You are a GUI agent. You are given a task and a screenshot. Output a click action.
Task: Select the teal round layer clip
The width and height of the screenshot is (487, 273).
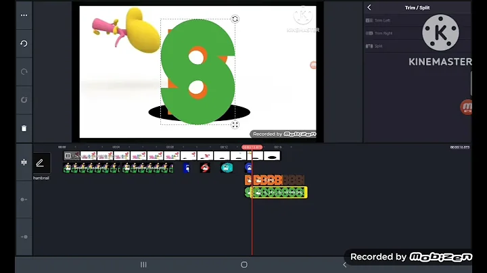(227, 168)
